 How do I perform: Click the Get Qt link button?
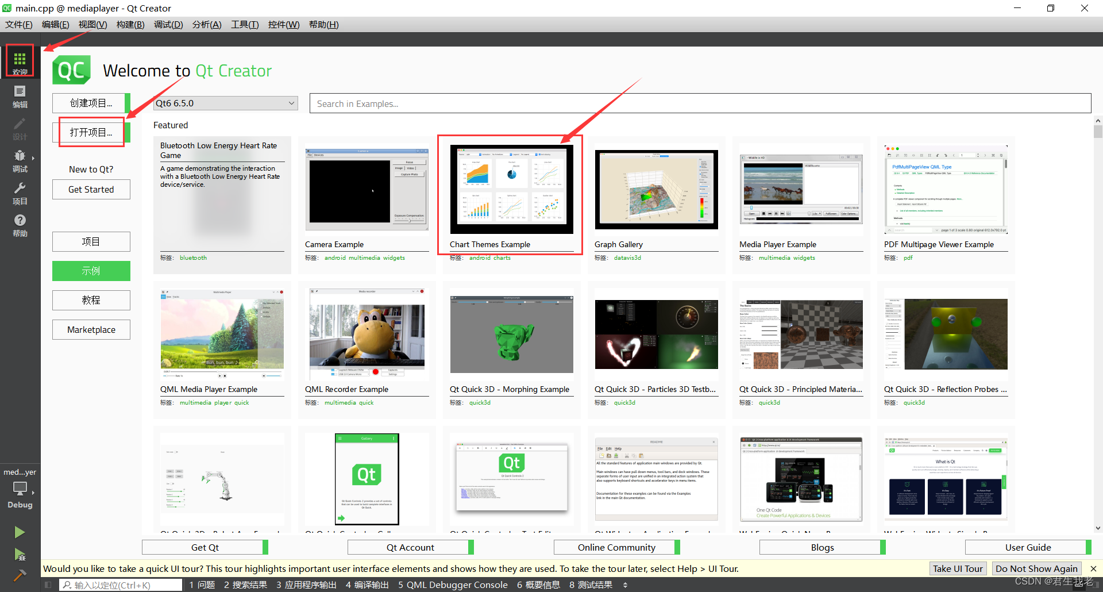(205, 547)
